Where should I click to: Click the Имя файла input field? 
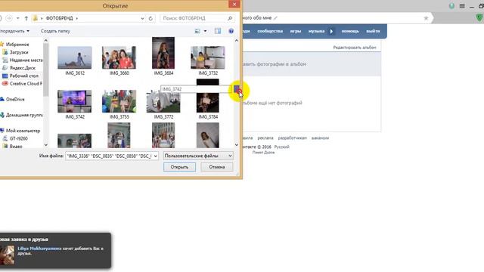[109, 156]
